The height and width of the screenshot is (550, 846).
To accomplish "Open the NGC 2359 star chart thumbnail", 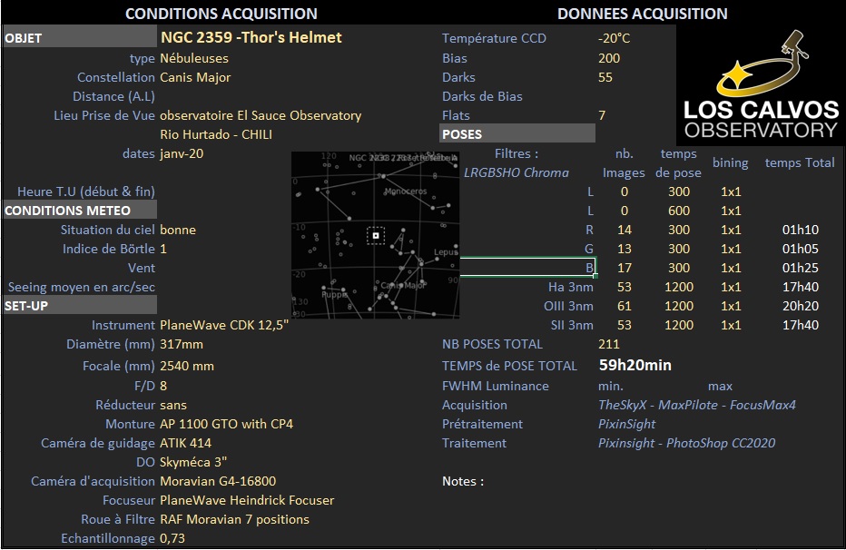I will click(x=376, y=235).
